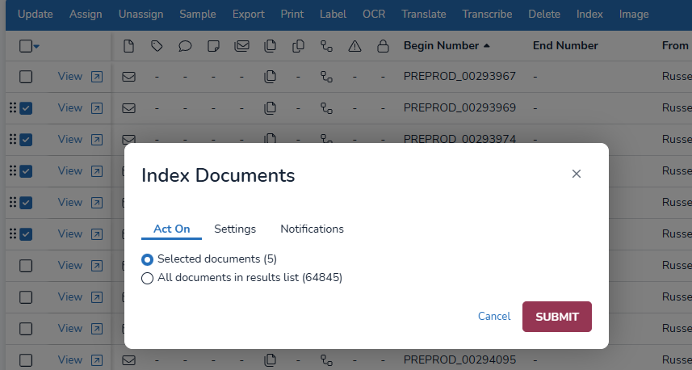Open select-all checkbox dropdown arrow
This screenshot has width=692, height=370.
coord(37,47)
